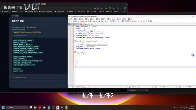The width and height of the screenshot is (196, 110).
Task: Click the Zoom In icon in Notepad++
Action: coord(105,21)
